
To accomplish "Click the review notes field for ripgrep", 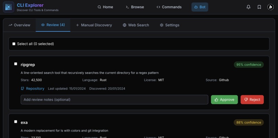I will click(x=115, y=100).
